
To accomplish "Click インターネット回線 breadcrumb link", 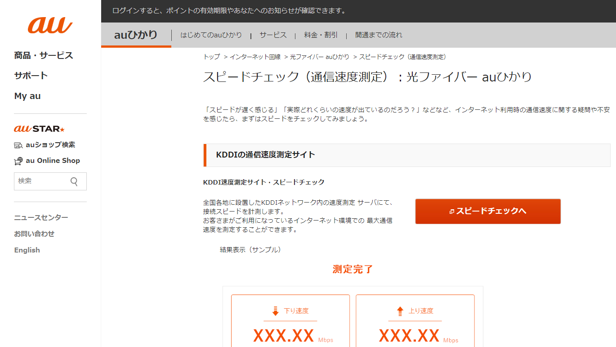I will 255,57.
